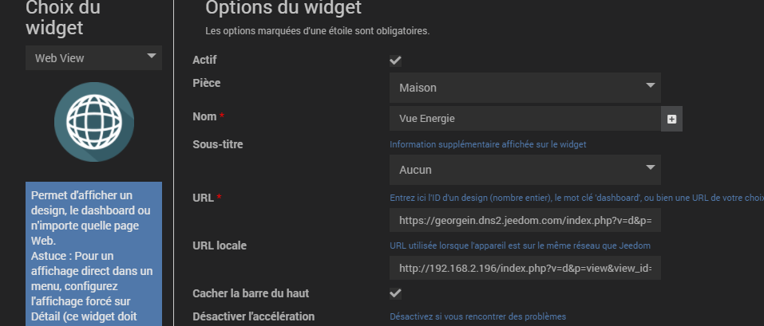The image size is (764, 326).
Task: Click the URL locale option label
Action: (x=220, y=245)
